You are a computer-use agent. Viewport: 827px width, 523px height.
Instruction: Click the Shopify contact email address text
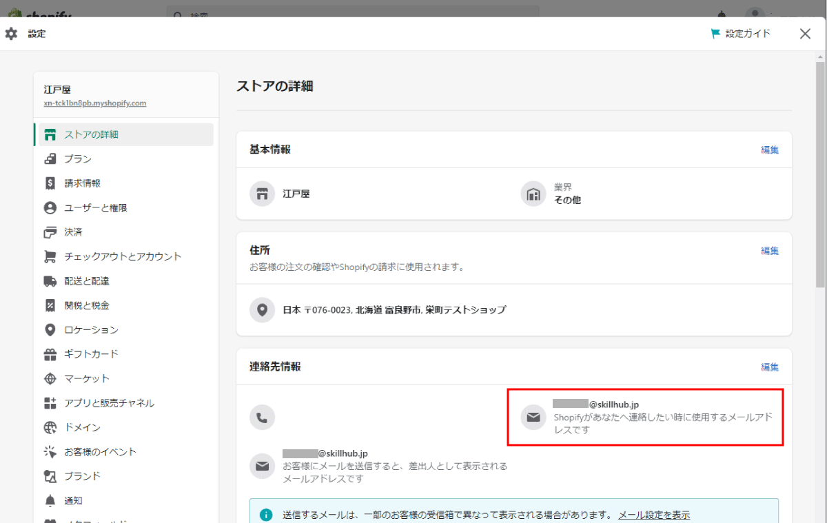[x=598, y=404]
